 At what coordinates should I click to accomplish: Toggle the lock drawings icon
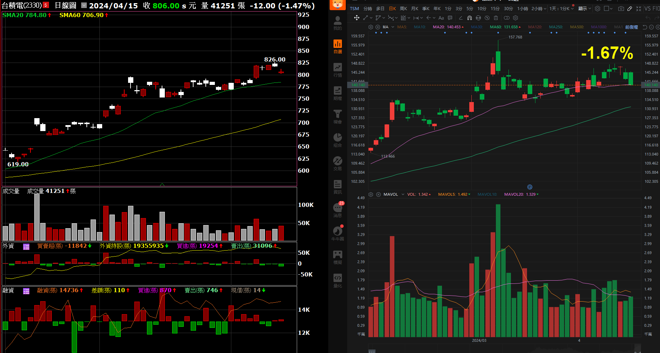(478, 18)
